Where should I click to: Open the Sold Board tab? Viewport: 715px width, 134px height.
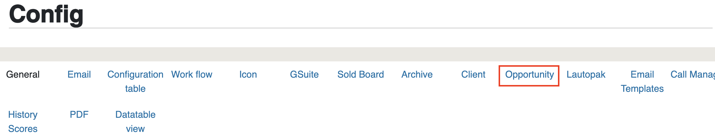click(361, 74)
